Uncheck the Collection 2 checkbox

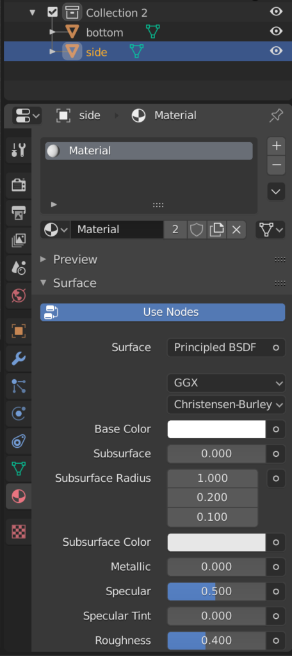click(x=53, y=12)
